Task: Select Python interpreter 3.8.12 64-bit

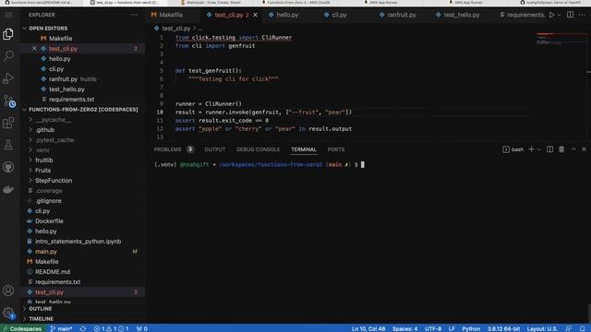Action: (x=503, y=328)
